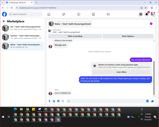Select Maria conversation in Marketplace list
Viewport: 159px width, 127px height.
[22, 46]
